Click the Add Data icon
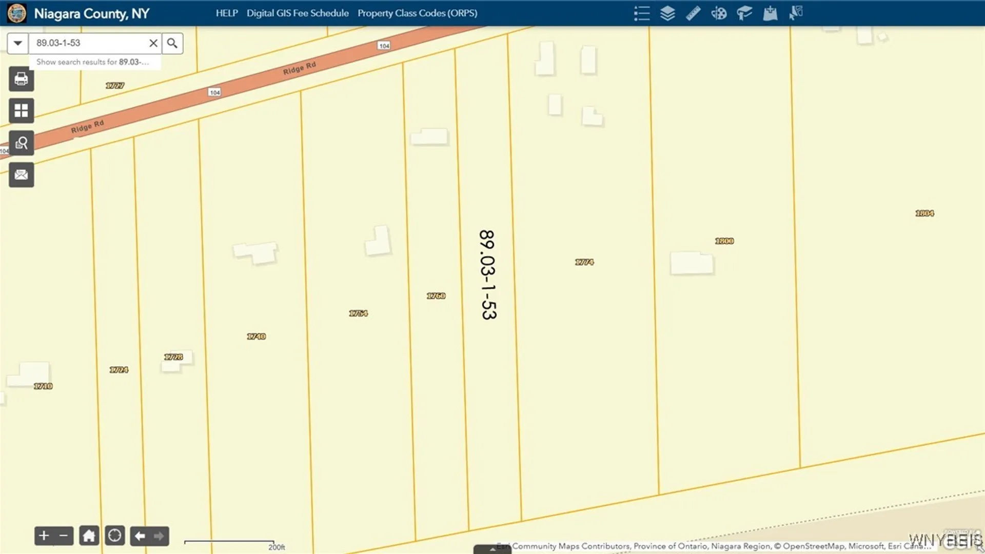Image resolution: width=985 pixels, height=554 pixels. pos(770,13)
